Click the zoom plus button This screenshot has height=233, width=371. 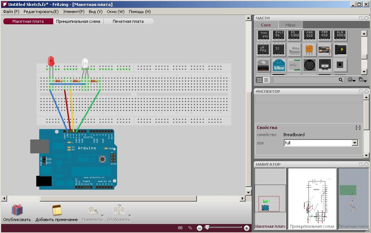coord(246,227)
